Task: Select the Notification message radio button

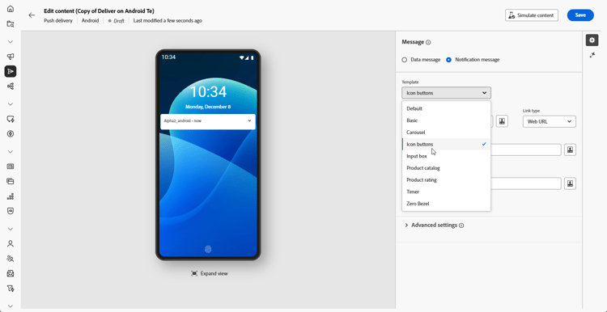Action: 448,60
